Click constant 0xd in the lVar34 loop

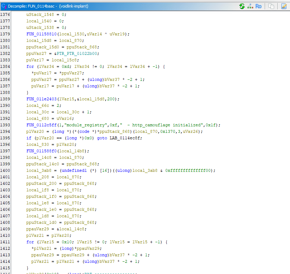click(65, 66)
